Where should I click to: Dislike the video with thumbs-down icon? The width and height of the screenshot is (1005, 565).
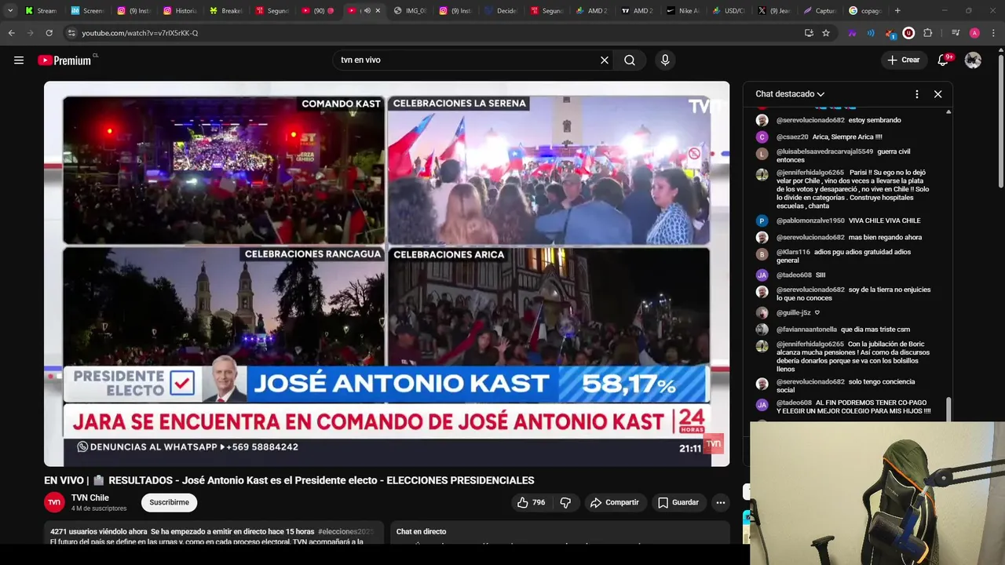click(565, 502)
